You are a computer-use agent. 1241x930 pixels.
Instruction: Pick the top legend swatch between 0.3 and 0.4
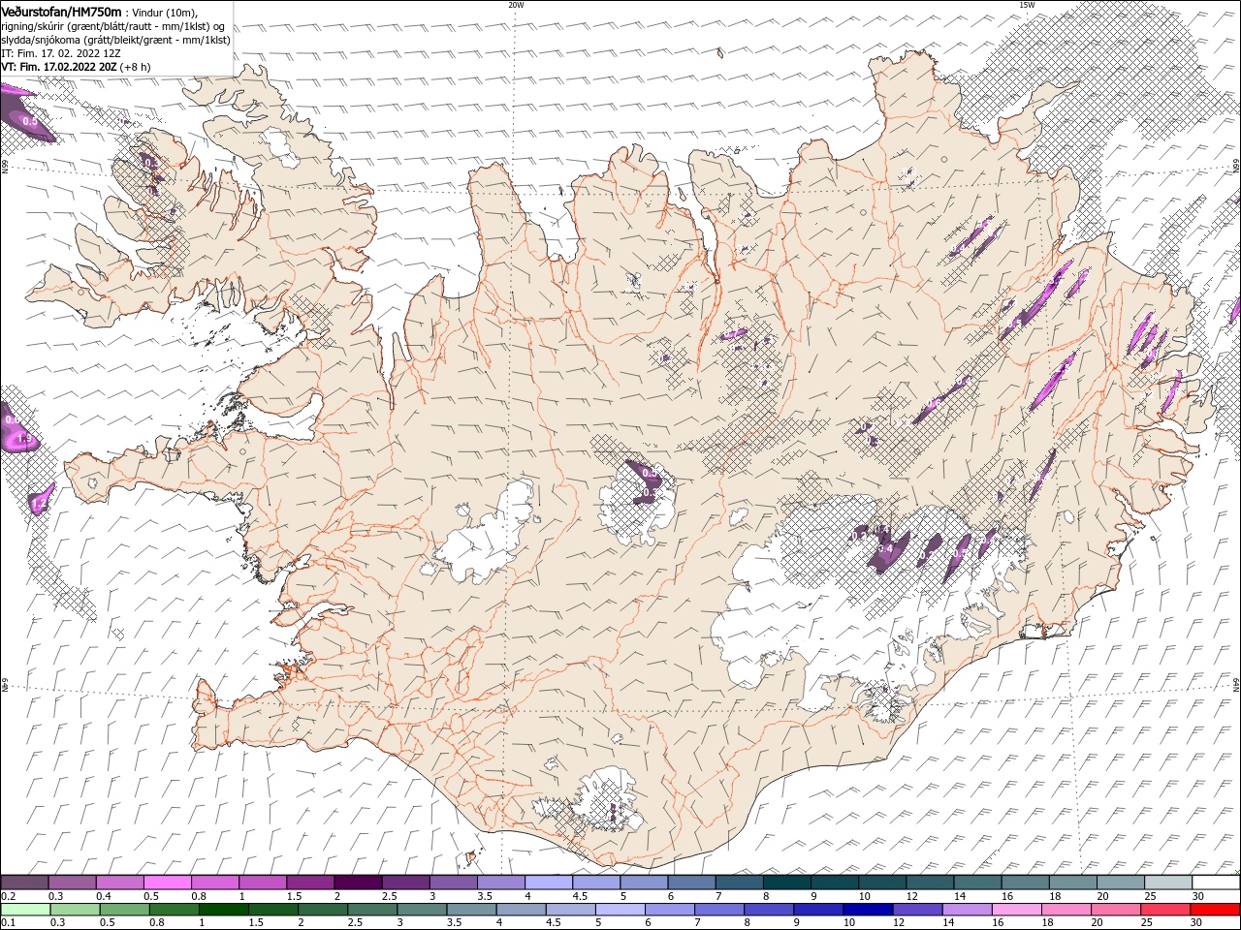(x=73, y=883)
